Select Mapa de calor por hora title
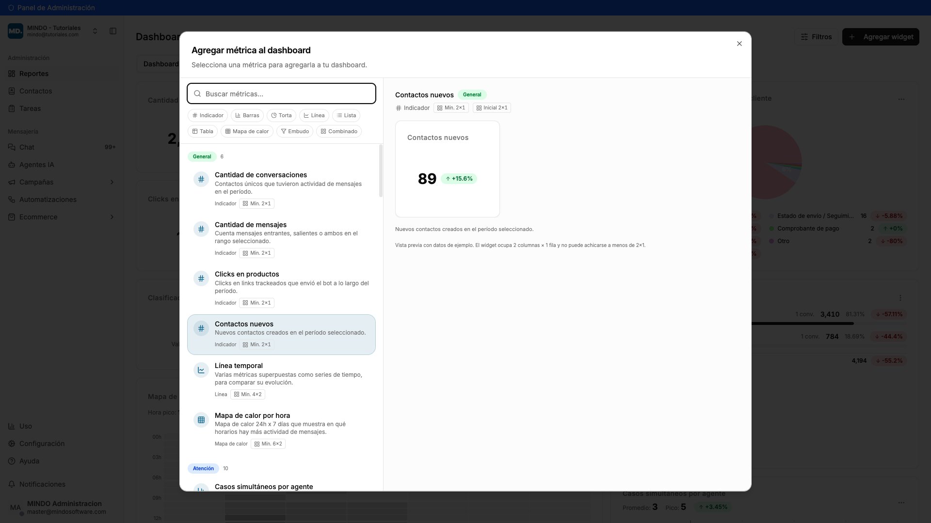Screen dimensions: 931x523 click(x=252, y=415)
